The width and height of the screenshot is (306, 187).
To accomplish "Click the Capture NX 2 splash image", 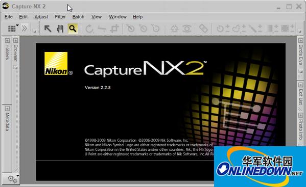I will 160,112.
